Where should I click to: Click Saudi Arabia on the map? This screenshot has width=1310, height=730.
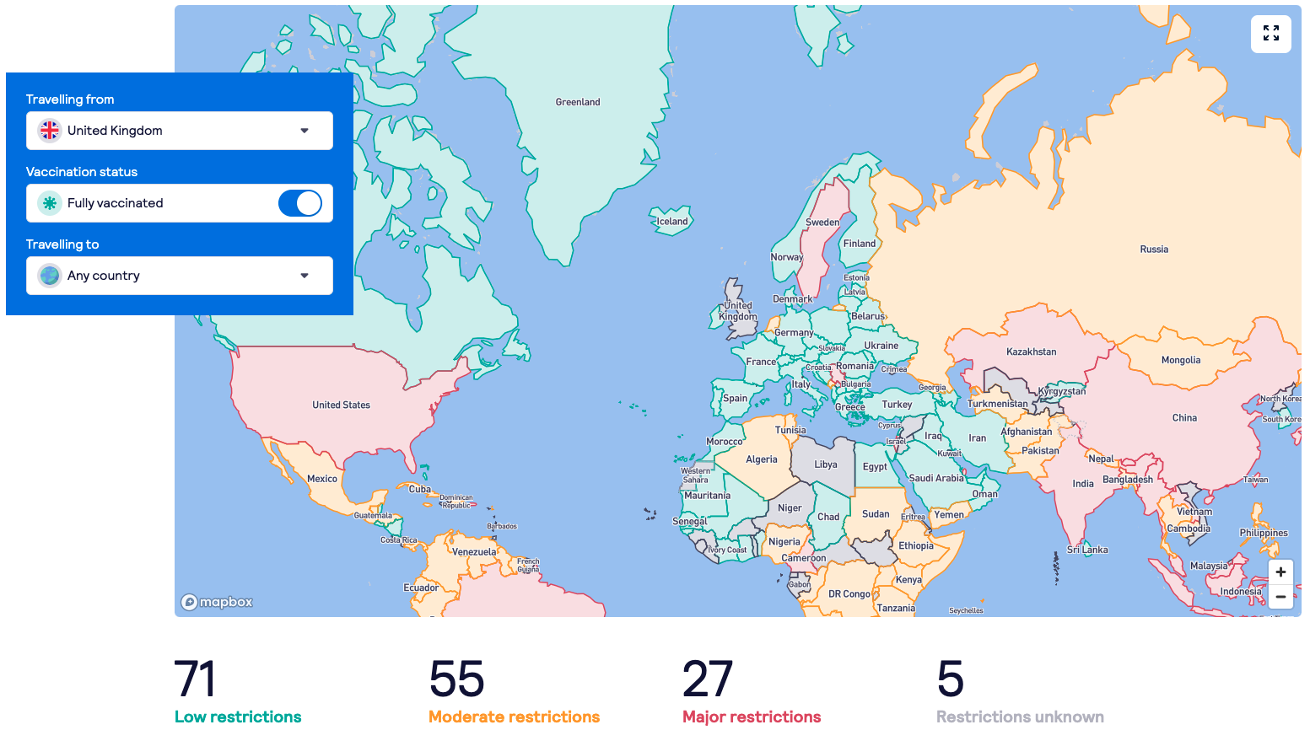click(x=936, y=478)
